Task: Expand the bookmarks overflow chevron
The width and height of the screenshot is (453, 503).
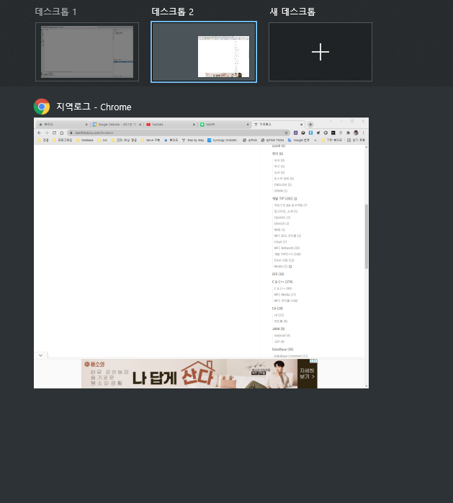Action: coord(315,141)
